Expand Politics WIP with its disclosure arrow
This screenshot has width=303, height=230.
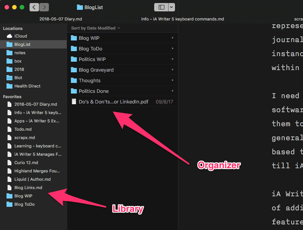click(173, 59)
